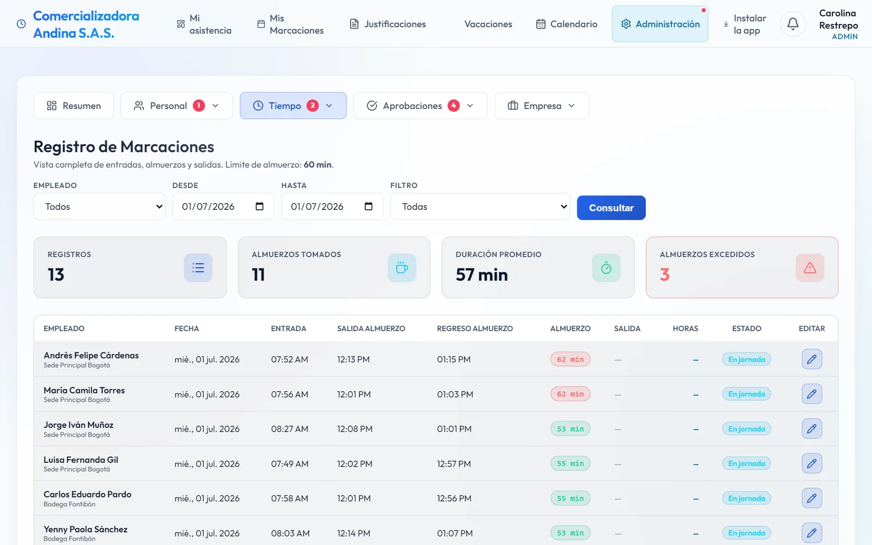Expand the Tiempo tab chevron

329,106
